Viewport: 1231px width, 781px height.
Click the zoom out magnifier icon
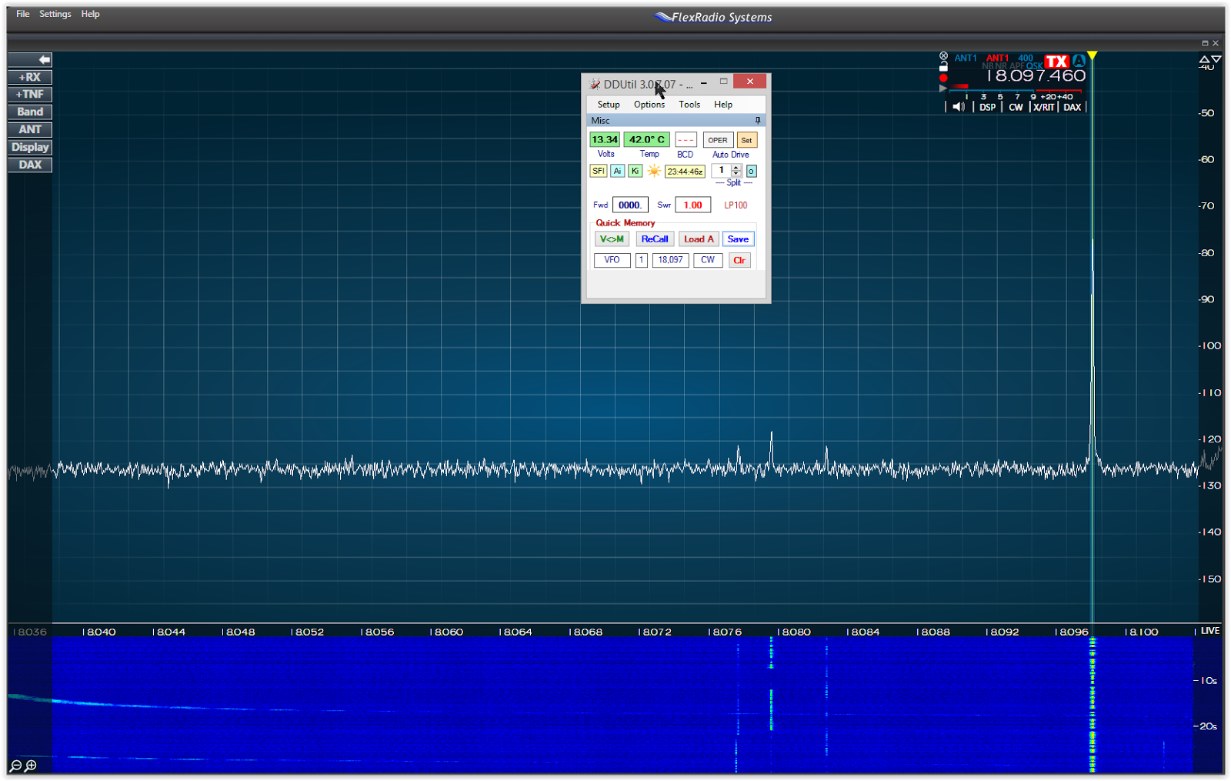tap(15, 766)
